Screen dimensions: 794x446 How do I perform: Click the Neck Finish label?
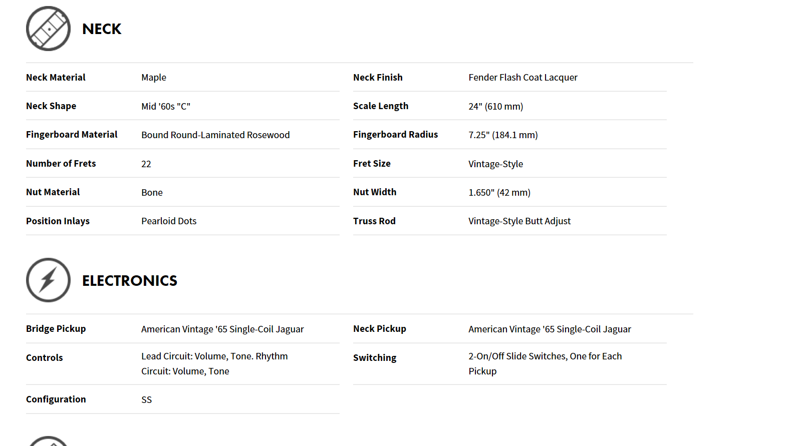click(378, 77)
